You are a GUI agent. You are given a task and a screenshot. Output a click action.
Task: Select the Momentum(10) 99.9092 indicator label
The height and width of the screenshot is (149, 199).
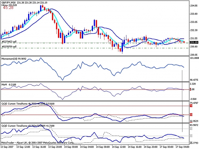tap(14, 59)
